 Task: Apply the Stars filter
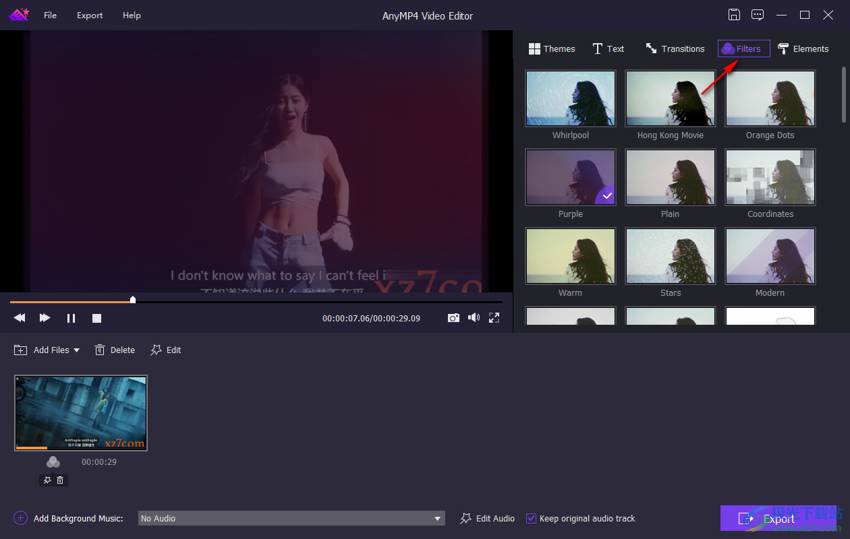(x=671, y=256)
